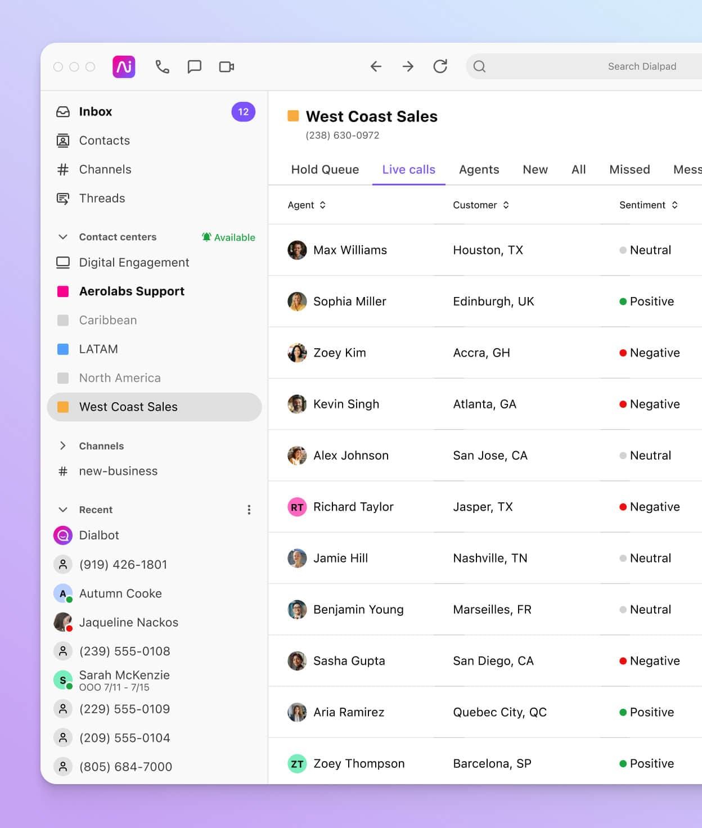Switch to the Hold Queue tab
The height and width of the screenshot is (828, 702).
tap(325, 169)
